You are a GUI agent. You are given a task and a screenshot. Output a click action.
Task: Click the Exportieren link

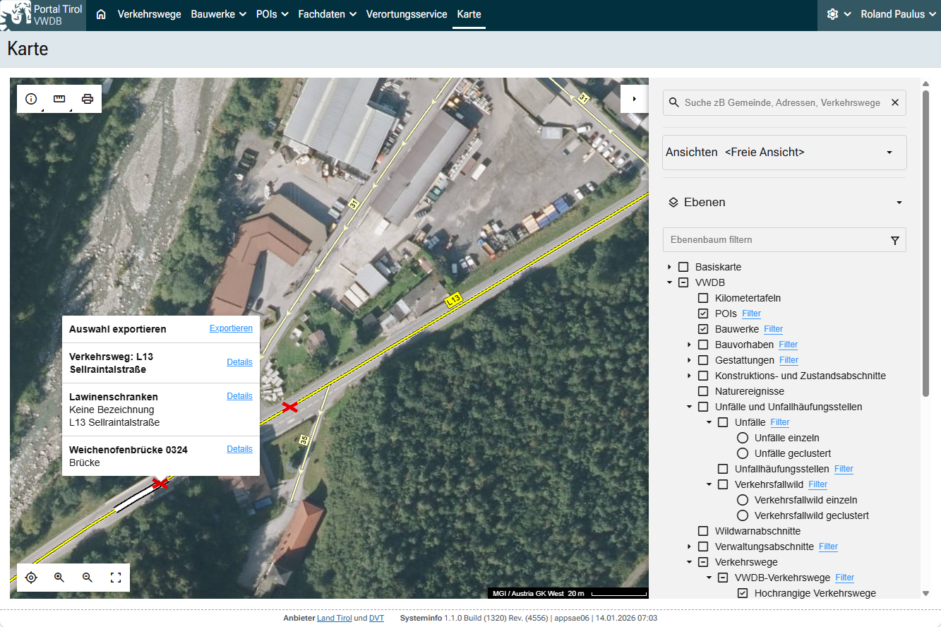pyautogui.click(x=231, y=328)
